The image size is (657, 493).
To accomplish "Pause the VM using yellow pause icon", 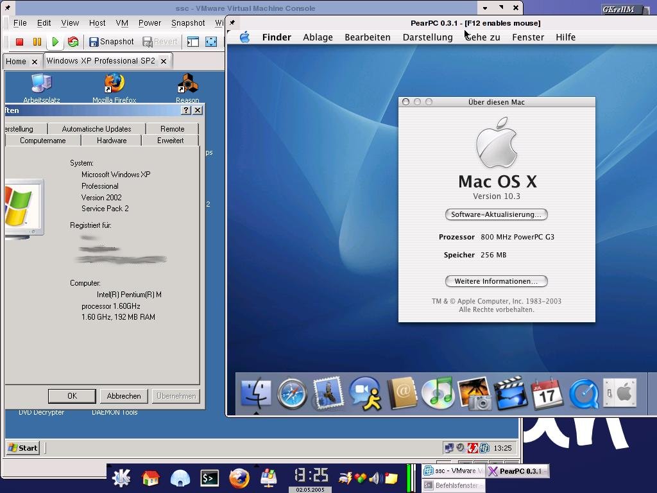I will [37, 42].
